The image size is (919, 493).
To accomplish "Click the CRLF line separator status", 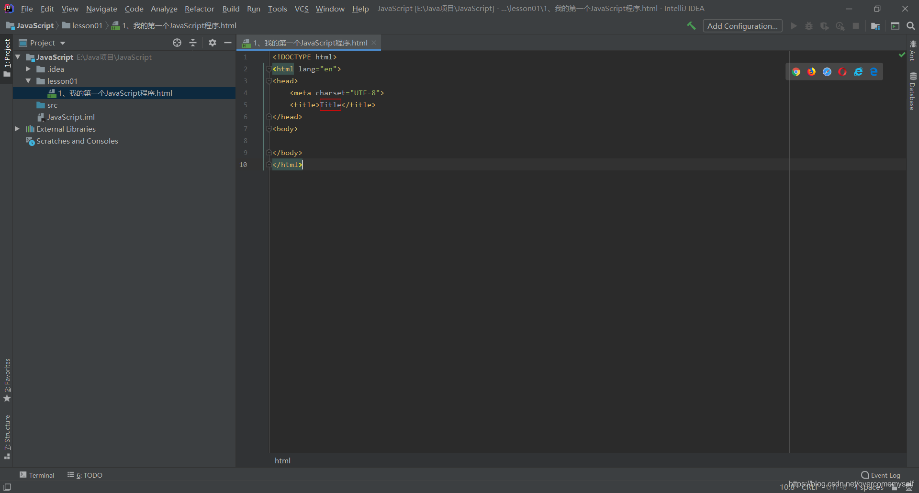I will [x=809, y=487].
